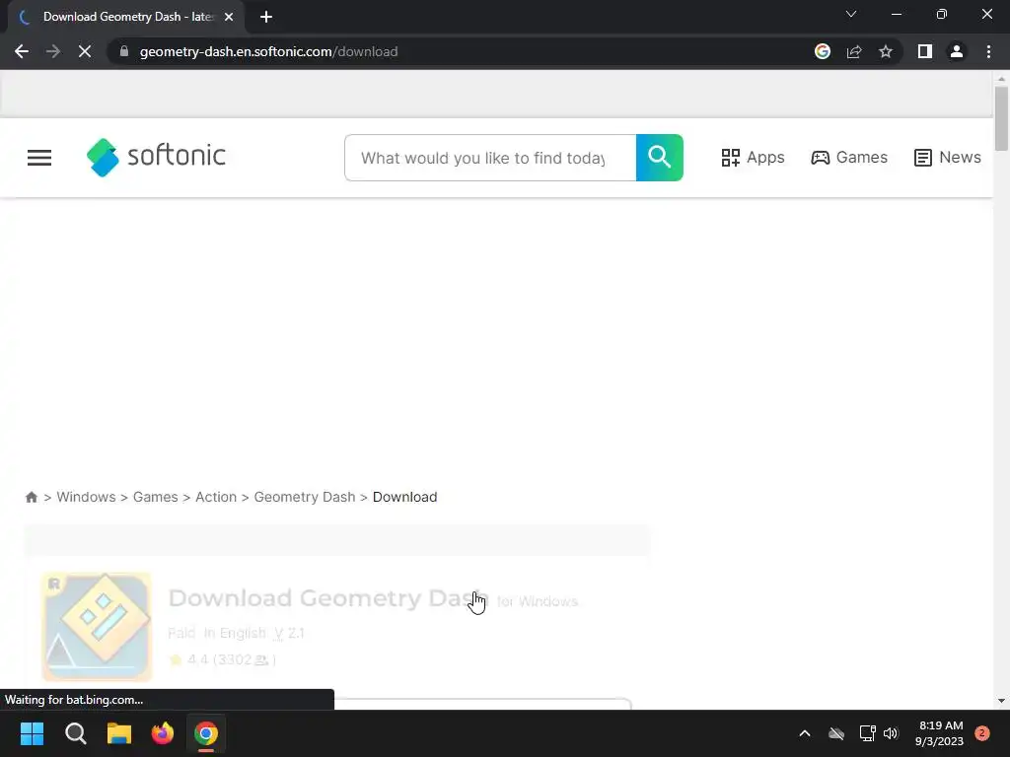
Task: Click the Download breadcrumb text
Action: pos(404,497)
